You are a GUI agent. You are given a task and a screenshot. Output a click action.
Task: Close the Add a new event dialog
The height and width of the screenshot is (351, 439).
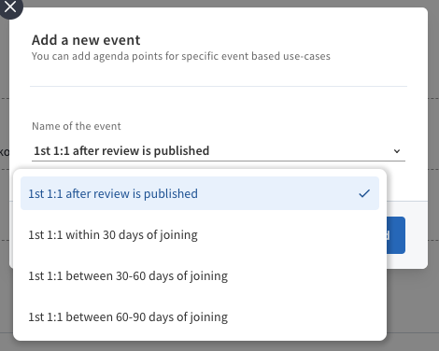click(10, 7)
